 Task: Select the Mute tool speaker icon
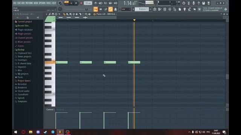(x=77, y=14)
